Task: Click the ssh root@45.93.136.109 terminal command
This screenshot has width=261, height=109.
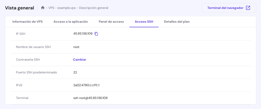Action: [x=90, y=98]
